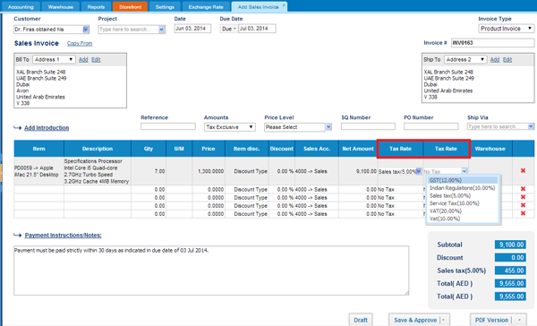Switch to the Settings tab

(x=165, y=7)
